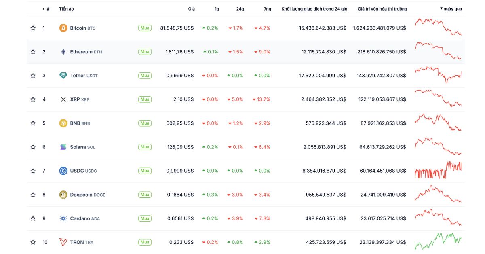Sort by the 1g change column
Viewport: 485px width, 254px height.
[216, 9]
